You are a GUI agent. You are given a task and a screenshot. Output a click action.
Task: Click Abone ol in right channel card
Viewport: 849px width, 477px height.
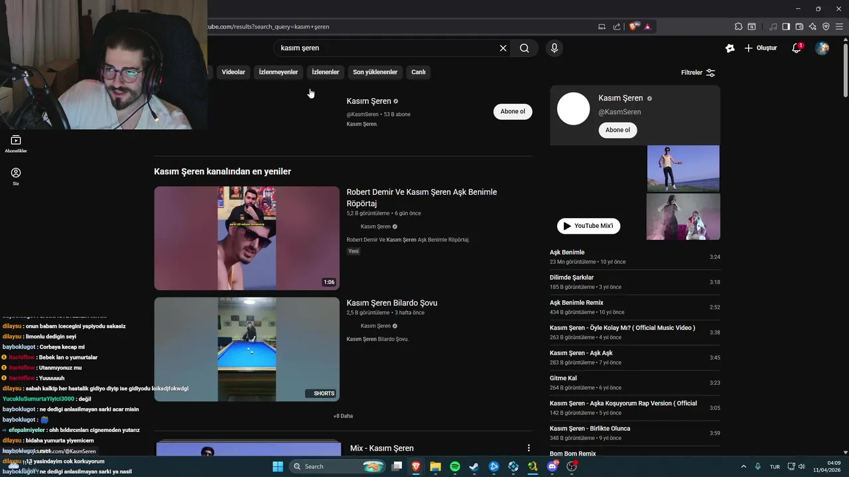coord(618,130)
